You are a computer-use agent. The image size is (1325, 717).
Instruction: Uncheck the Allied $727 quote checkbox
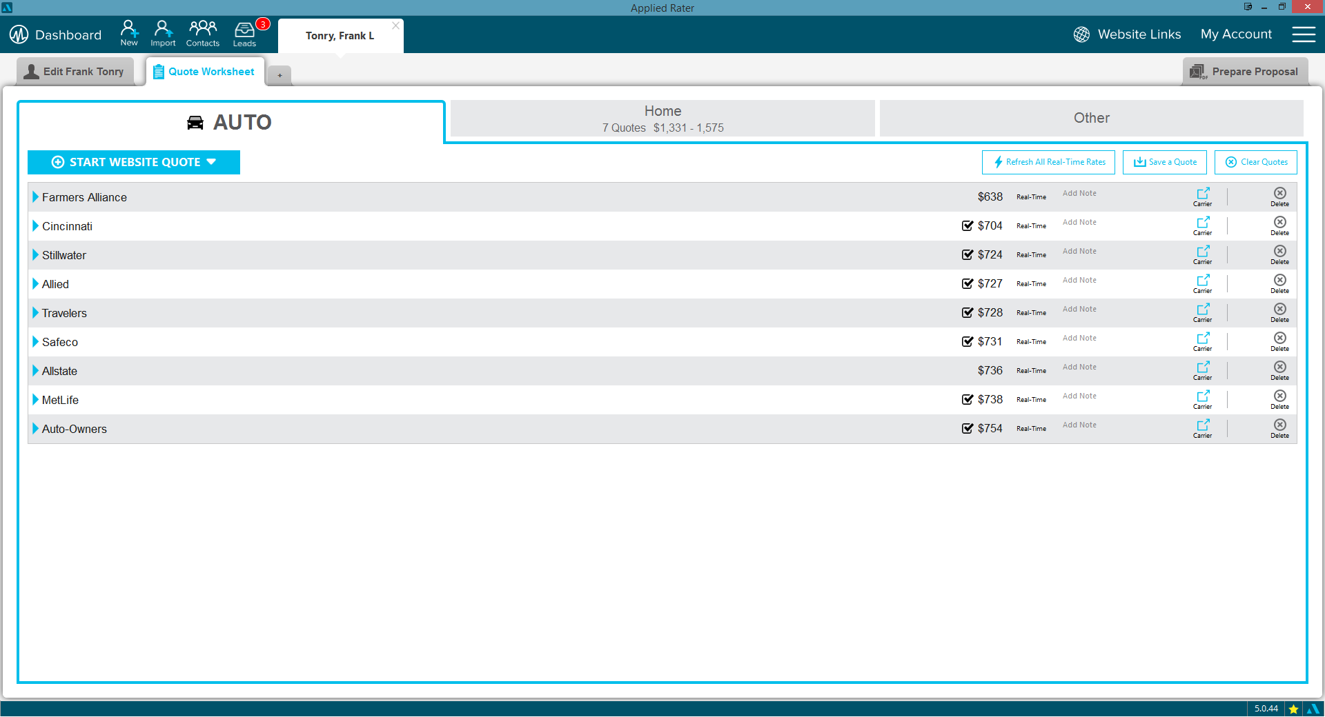968,283
